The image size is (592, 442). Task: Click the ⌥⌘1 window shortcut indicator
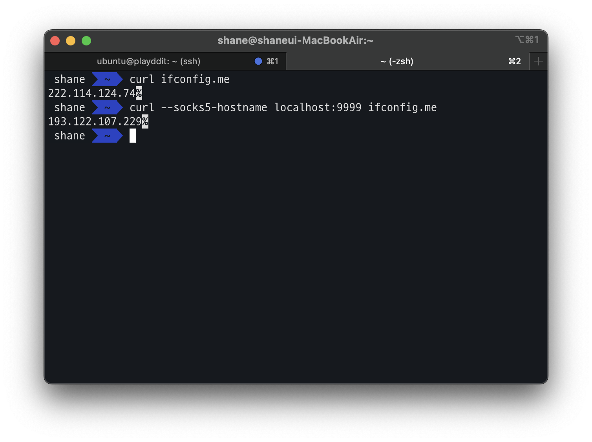pos(527,40)
